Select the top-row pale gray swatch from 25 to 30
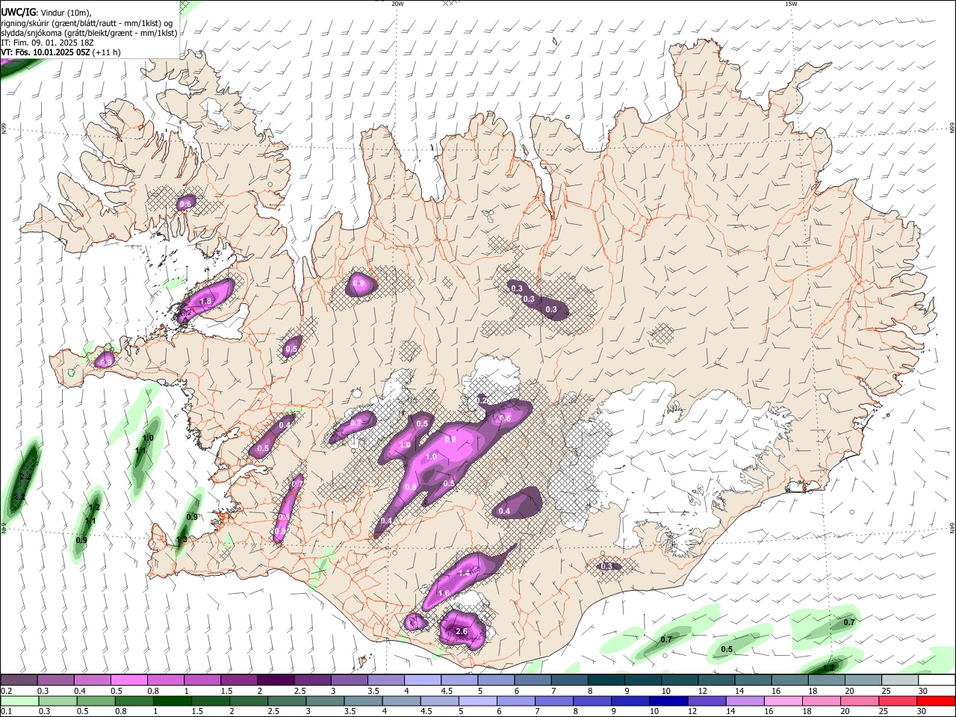Screen dimensions: 956x717 899,680
